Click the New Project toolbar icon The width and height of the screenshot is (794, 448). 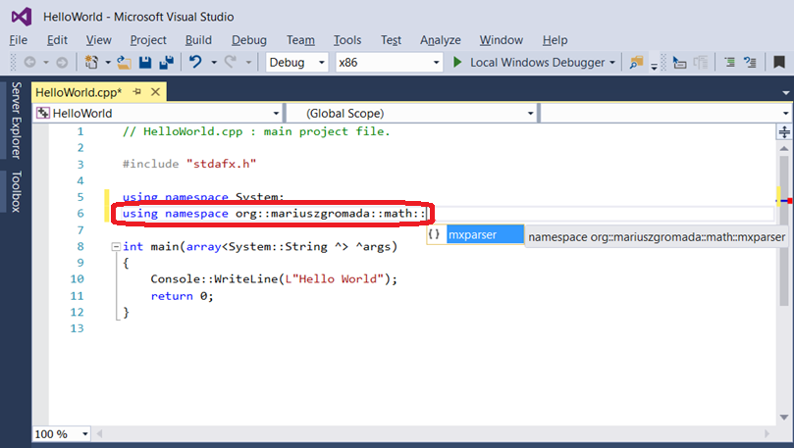point(91,62)
